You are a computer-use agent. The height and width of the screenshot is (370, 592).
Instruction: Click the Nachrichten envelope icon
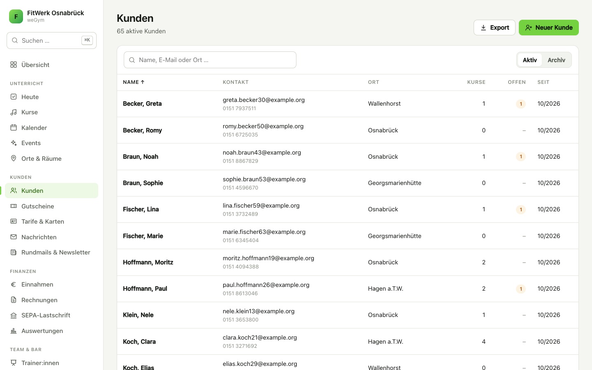coord(14,237)
